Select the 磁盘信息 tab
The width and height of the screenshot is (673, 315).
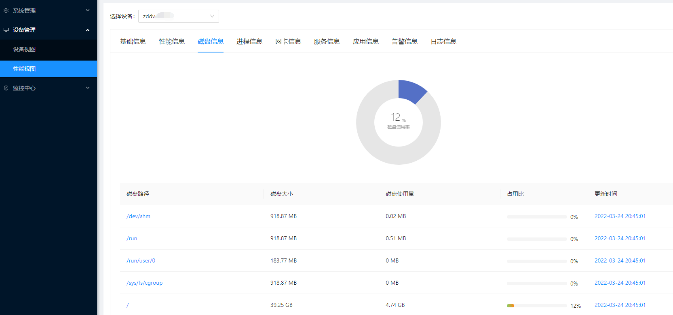(211, 41)
